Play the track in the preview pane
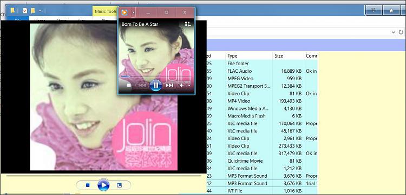The height and width of the screenshot is (195, 406). 103,185
